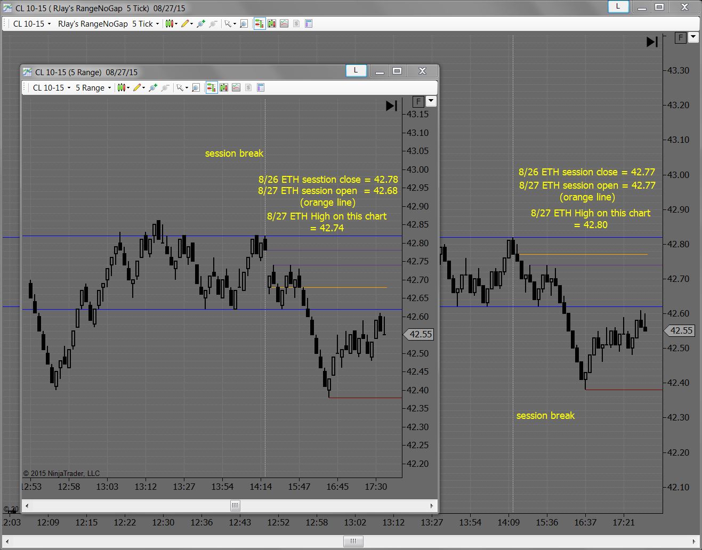Image resolution: width=702 pixels, height=550 pixels.
Task: Click zoom out icon in 5 Range window
Action: (x=165, y=87)
